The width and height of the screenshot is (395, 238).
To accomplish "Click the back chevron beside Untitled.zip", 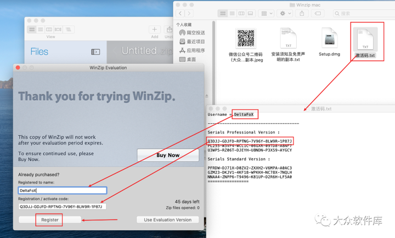I will [x=115, y=51].
